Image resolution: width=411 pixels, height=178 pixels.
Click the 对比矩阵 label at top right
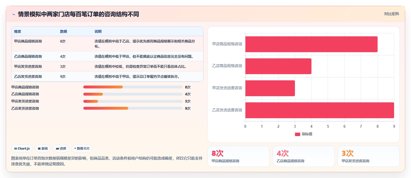[x=392, y=14]
